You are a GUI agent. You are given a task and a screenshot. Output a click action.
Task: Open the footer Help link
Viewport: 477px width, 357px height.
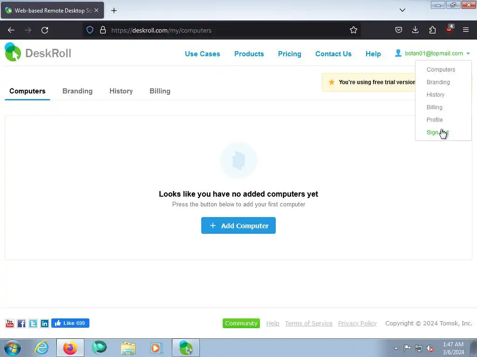coord(273,324)
